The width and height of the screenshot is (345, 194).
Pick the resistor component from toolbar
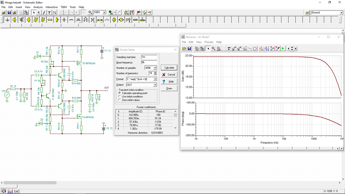click(x=50, y=20)
